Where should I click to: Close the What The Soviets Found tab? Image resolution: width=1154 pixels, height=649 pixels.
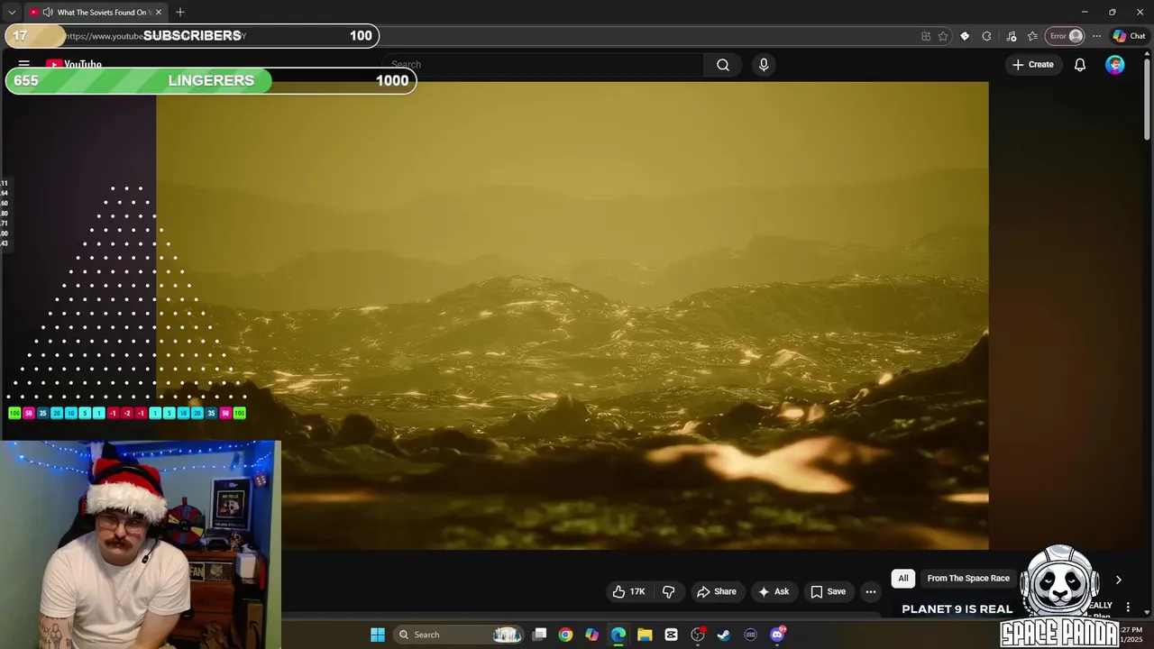[x=159, y=13]
